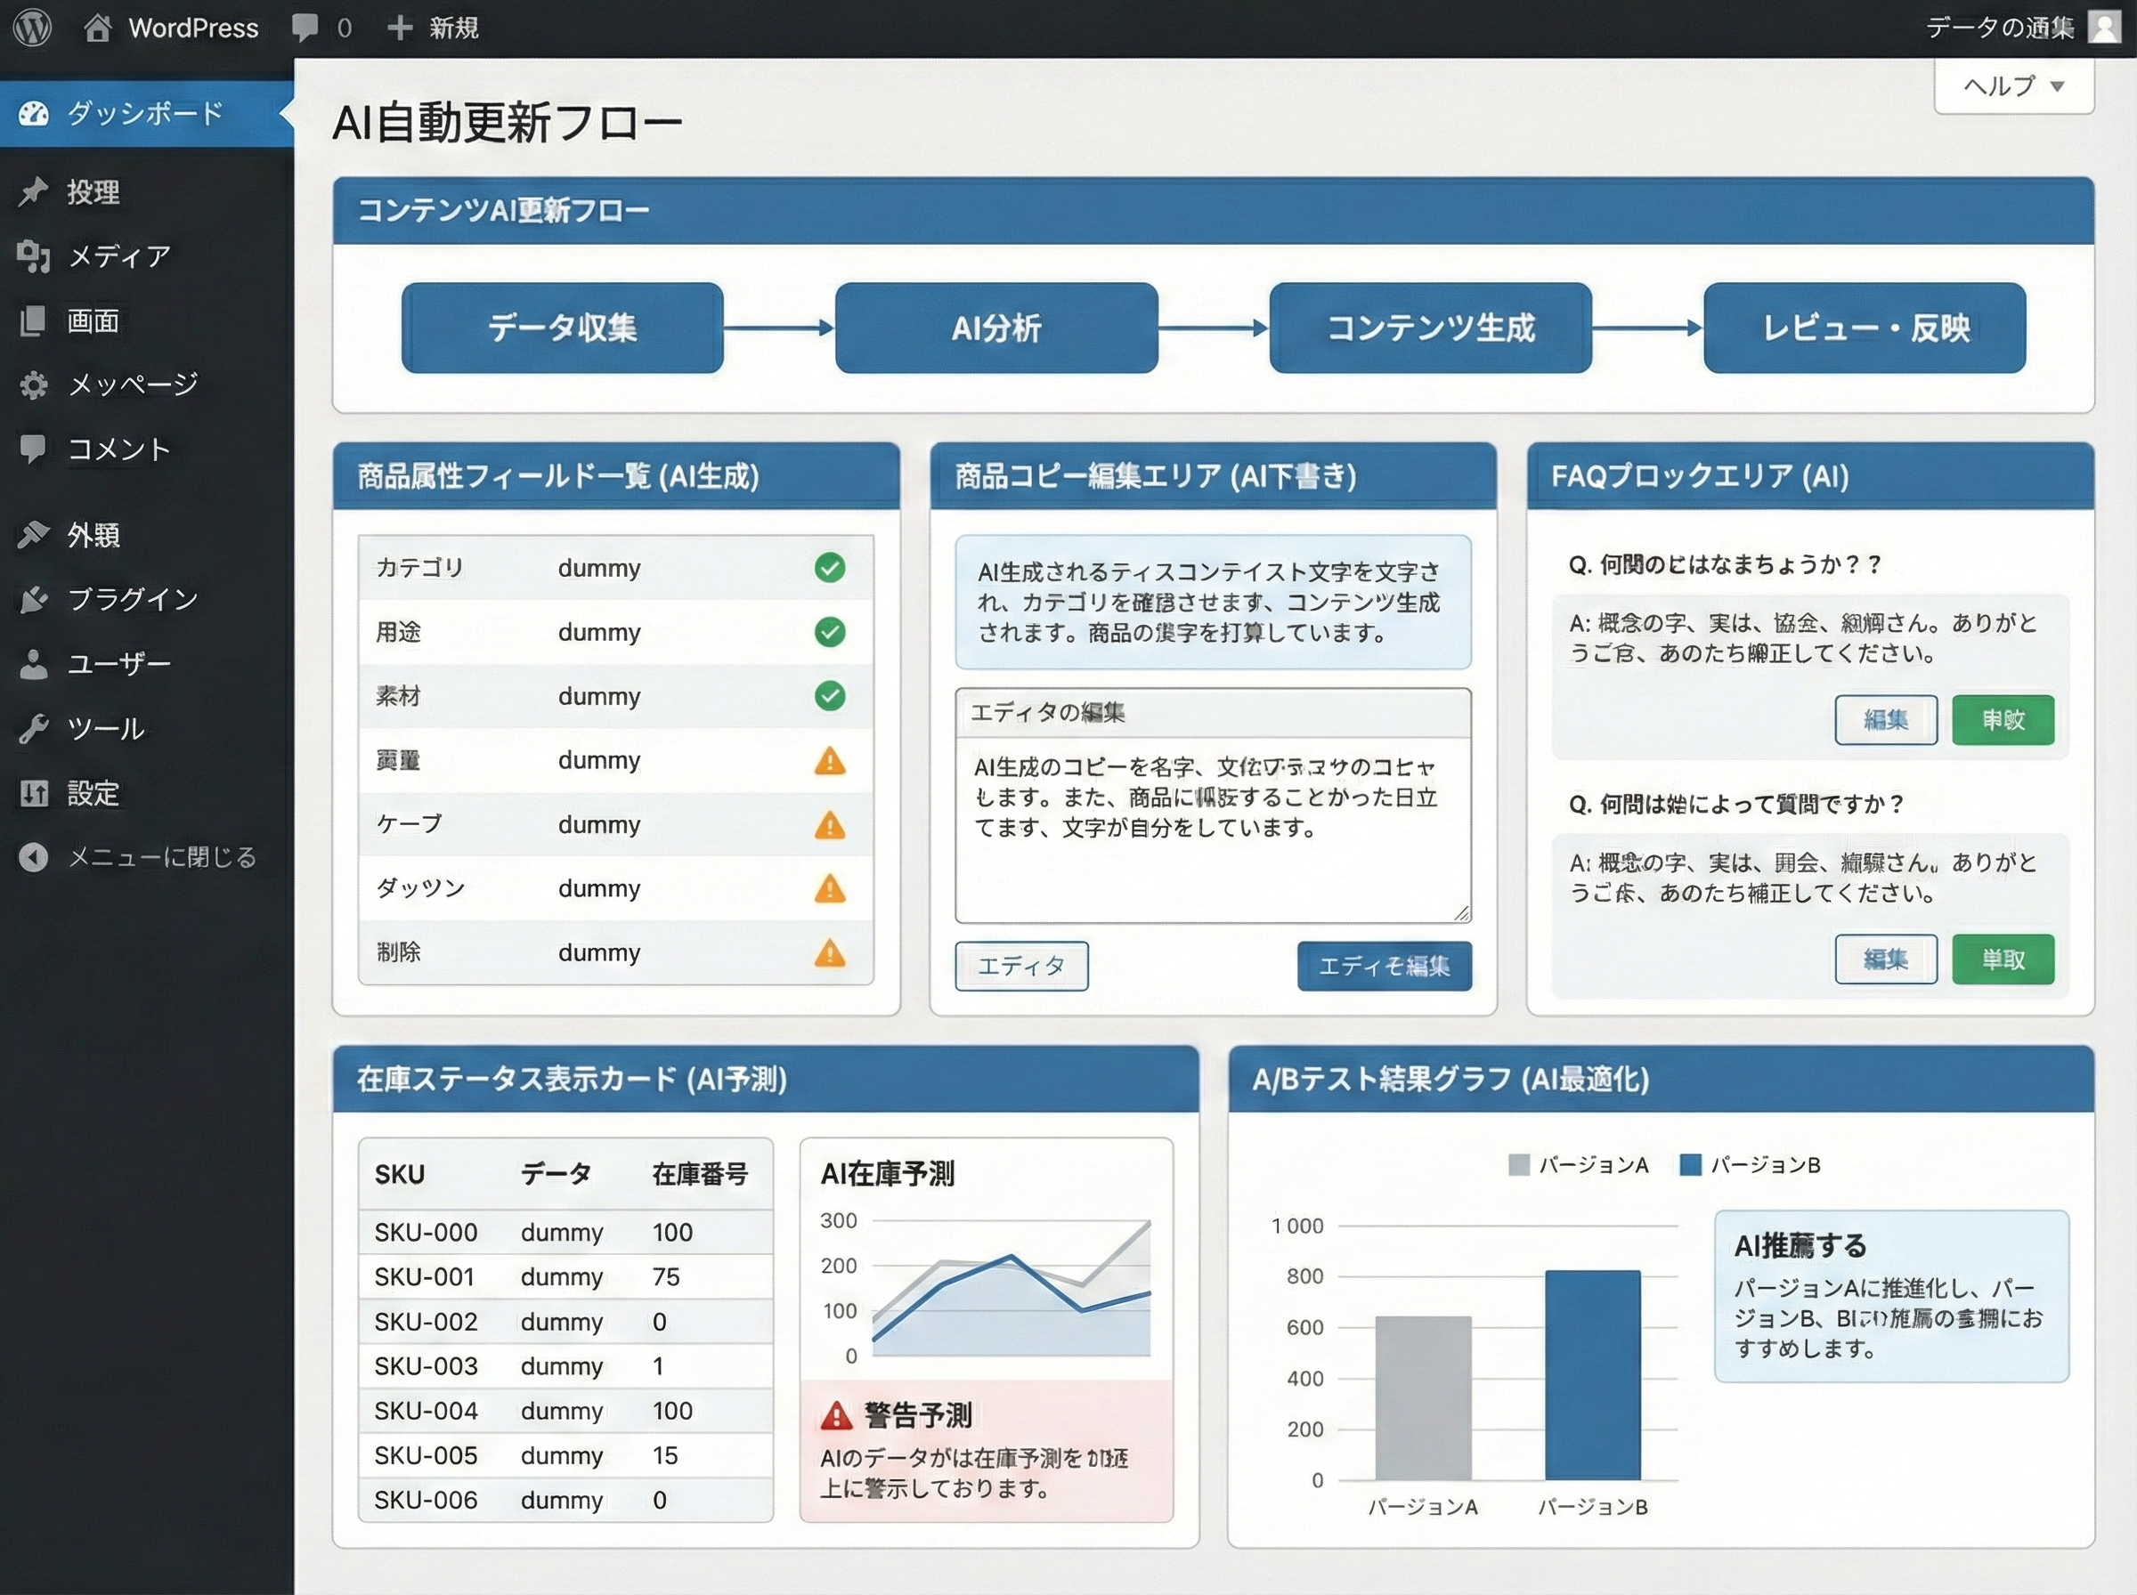Click the green 申敢 button in FAQ area
The height and width of the screenshot is (1595, 2137).
point(2003,720)
